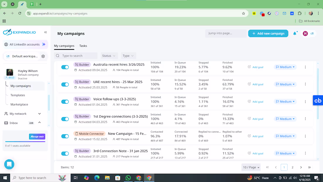Go to next page with single arrow
This screenshot has height=182, width=323.
click(x=301, y=167)
